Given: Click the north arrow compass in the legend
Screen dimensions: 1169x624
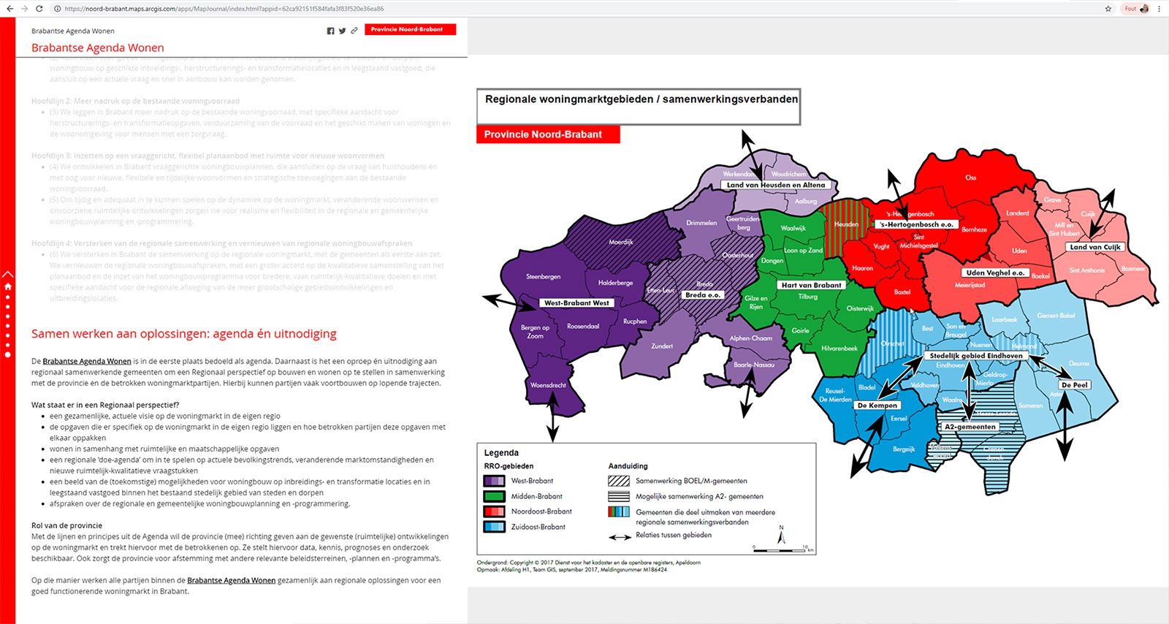Looking at the screenshot, I should click(782, 536).
